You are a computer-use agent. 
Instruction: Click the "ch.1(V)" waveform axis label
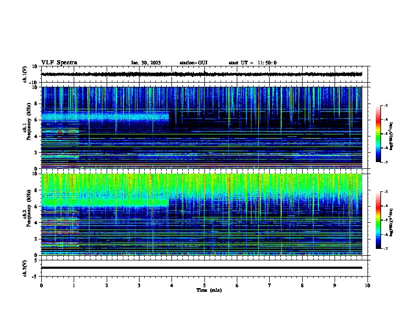click(25, 74)
